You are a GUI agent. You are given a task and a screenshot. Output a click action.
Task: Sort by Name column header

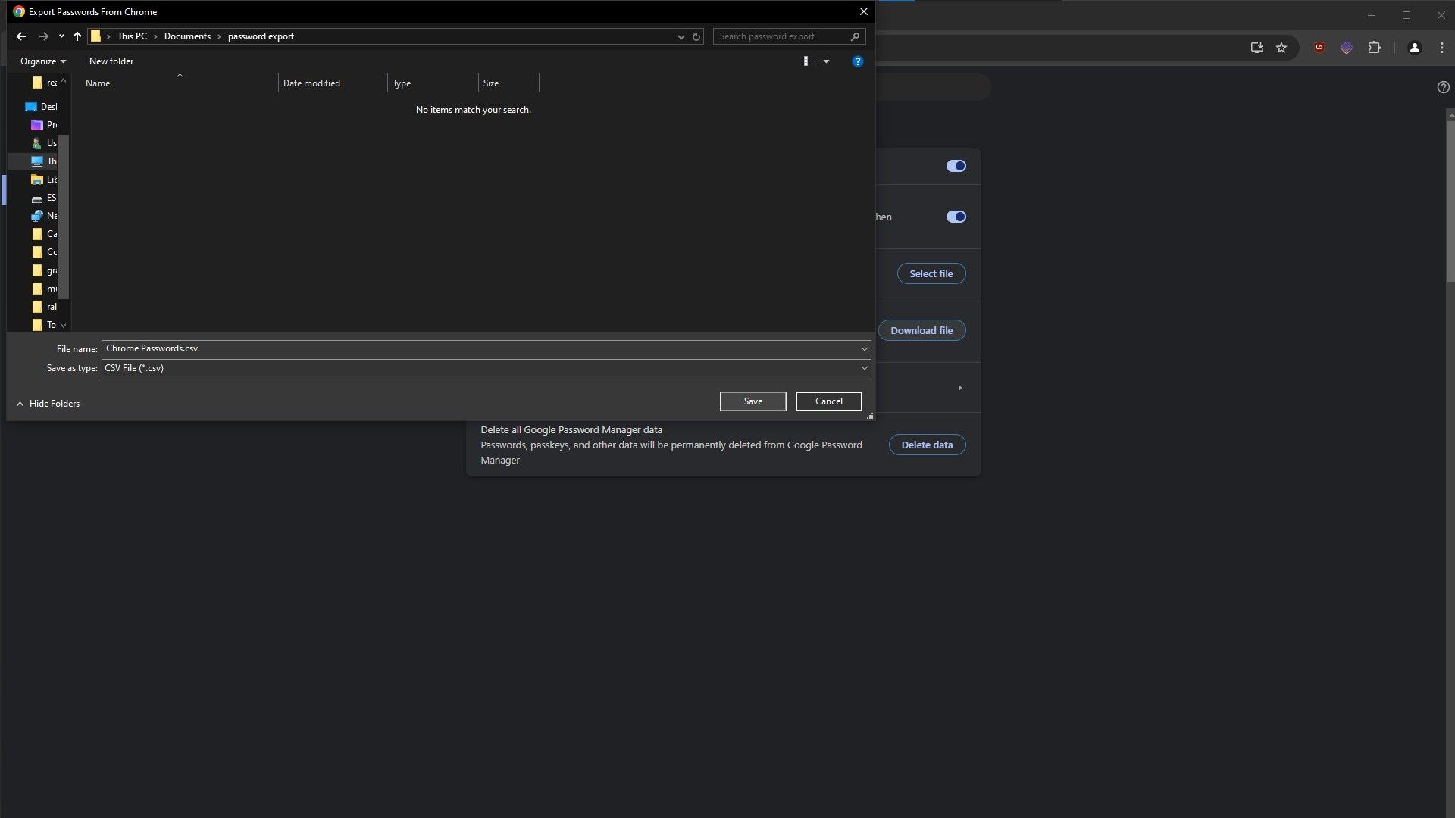pos(179,83)
